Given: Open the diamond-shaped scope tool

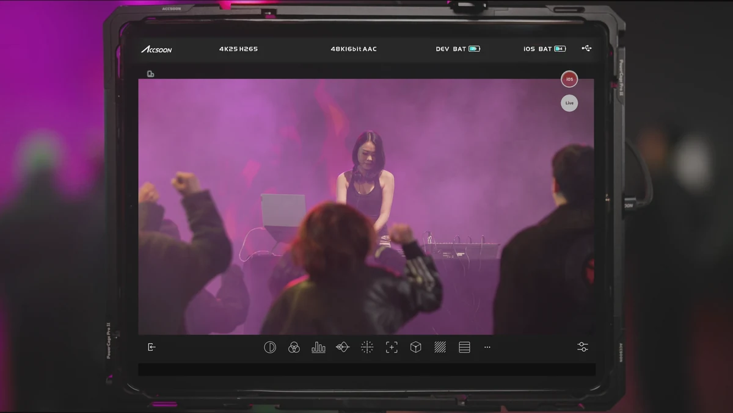Looking at the screenshot, I should point(343,347).
